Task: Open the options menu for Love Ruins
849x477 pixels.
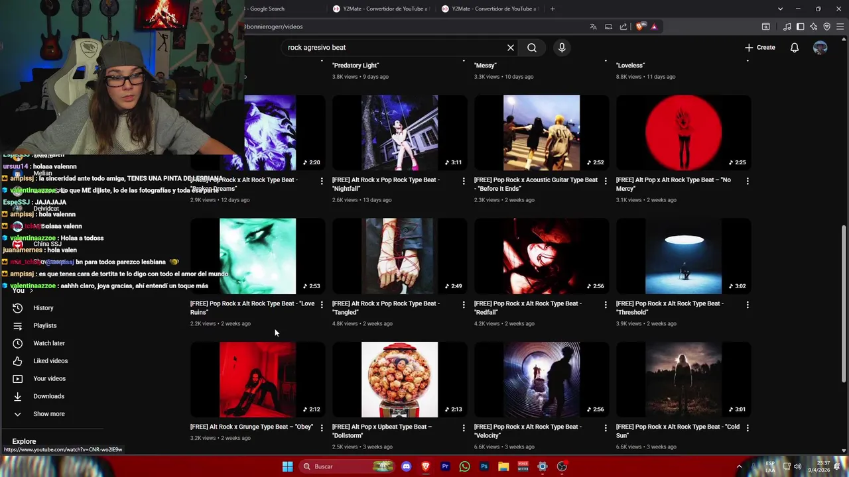Action: point(322,305)
